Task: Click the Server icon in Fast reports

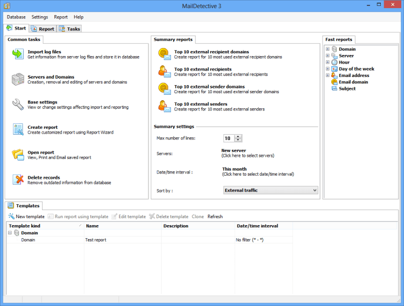Action: click(334, 55)
